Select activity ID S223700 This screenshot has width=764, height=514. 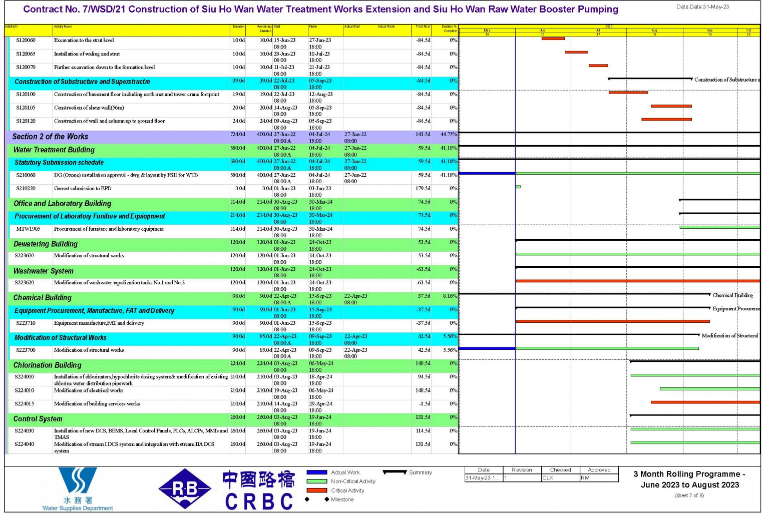pyautogui.click(x=25, y=350)
